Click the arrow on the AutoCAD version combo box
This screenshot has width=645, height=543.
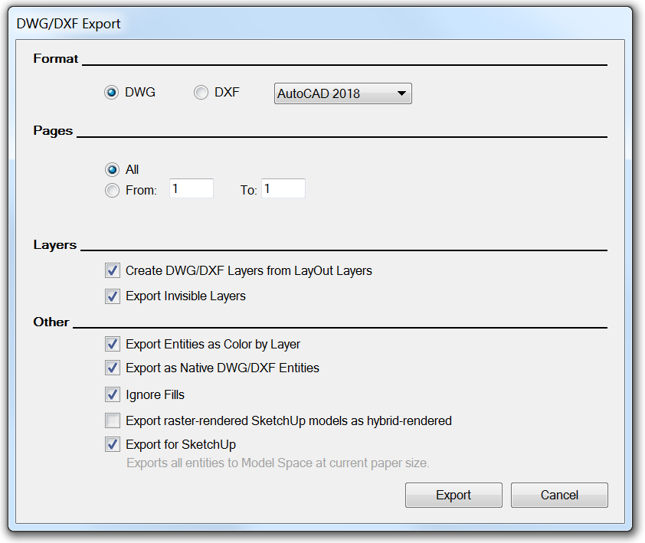[x=401, y=94]
